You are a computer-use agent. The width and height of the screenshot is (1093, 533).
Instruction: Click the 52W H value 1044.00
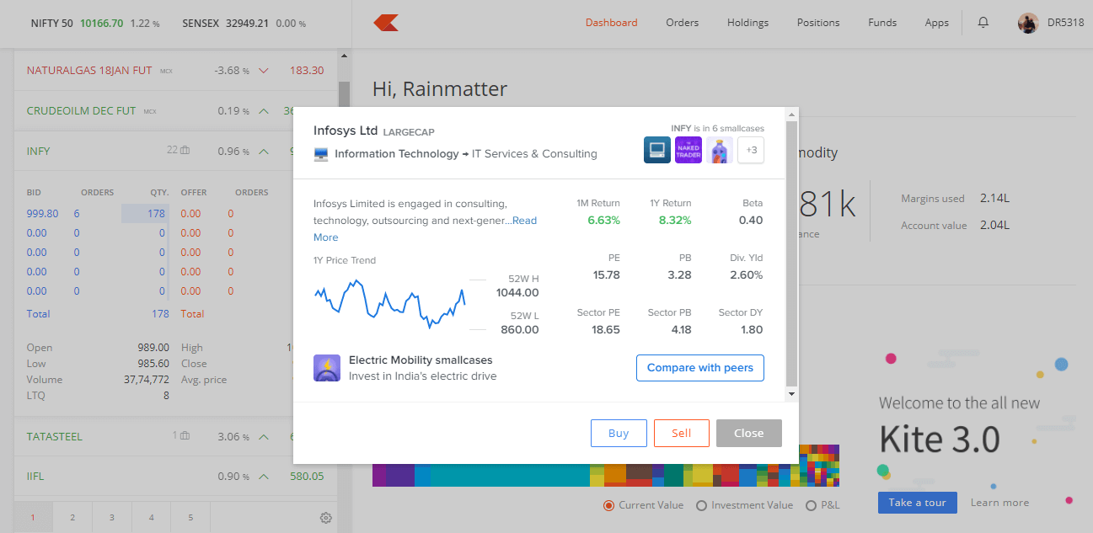click(517, 293)
